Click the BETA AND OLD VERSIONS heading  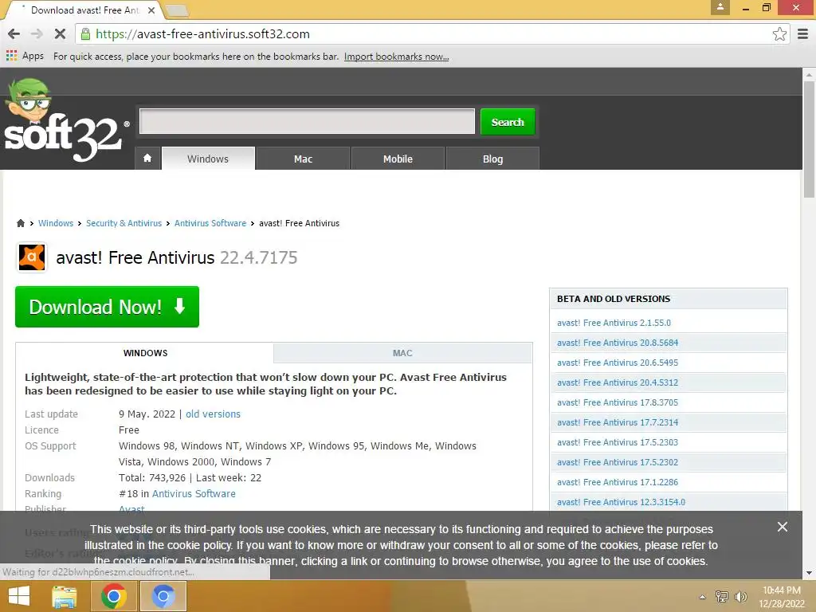click(x=614, y=299)
